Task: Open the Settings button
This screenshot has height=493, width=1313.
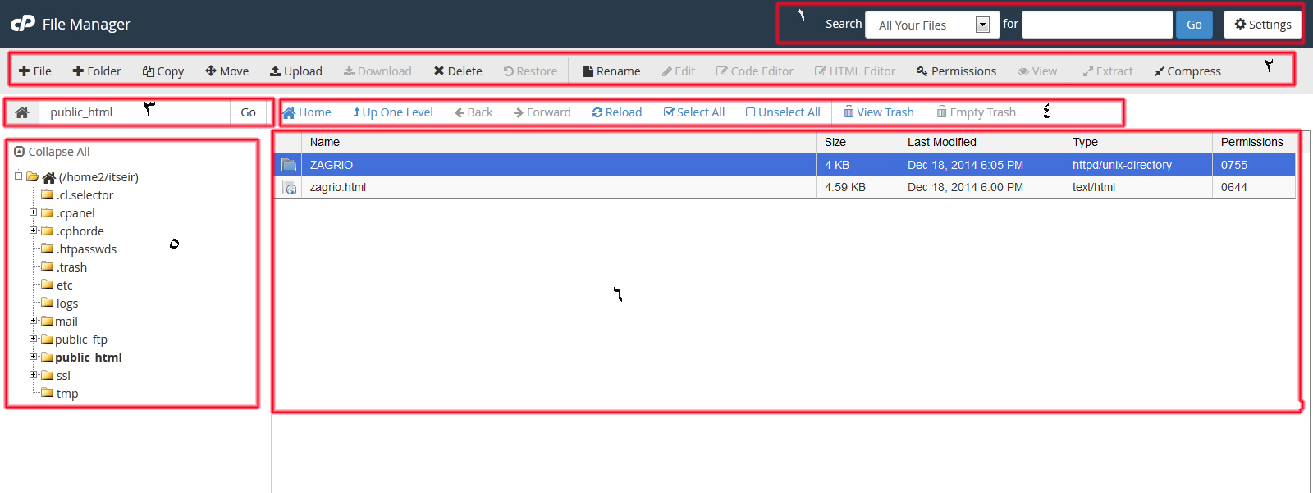Action: 1263,25
